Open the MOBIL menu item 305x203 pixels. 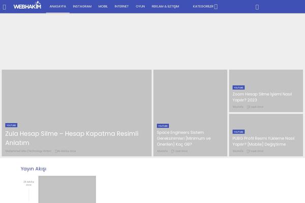click(x=103, y=7)
